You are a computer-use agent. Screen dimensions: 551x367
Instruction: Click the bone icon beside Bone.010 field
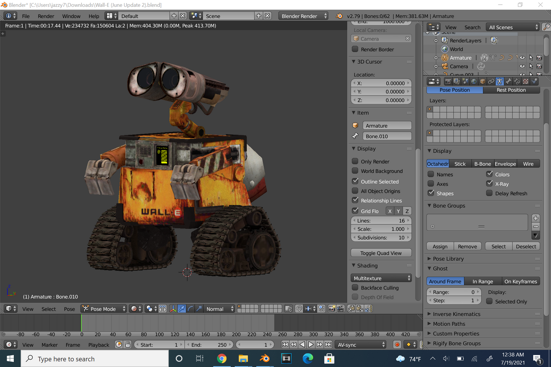(356, 136)
